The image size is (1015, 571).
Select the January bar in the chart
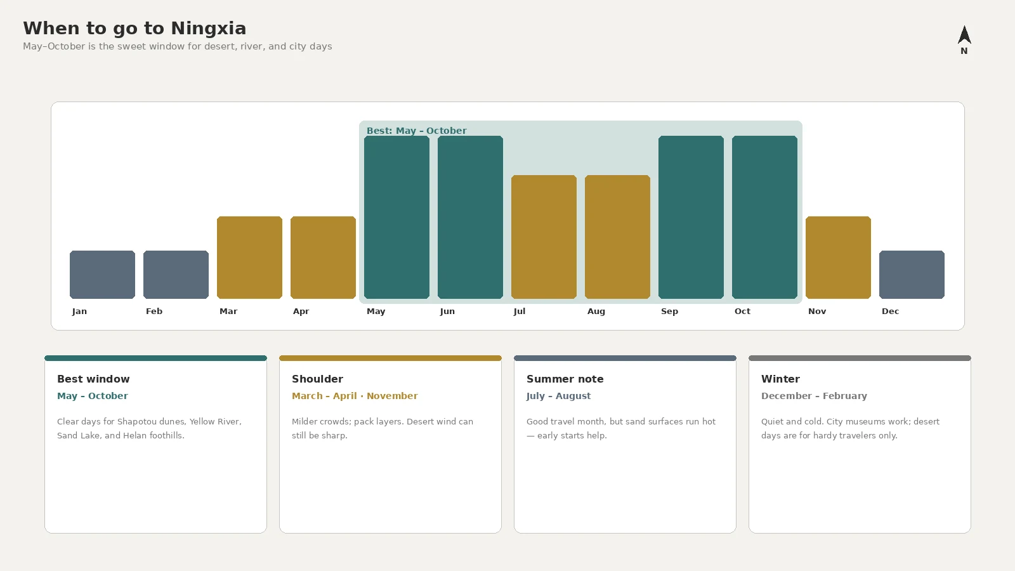[x=102, y=275]
